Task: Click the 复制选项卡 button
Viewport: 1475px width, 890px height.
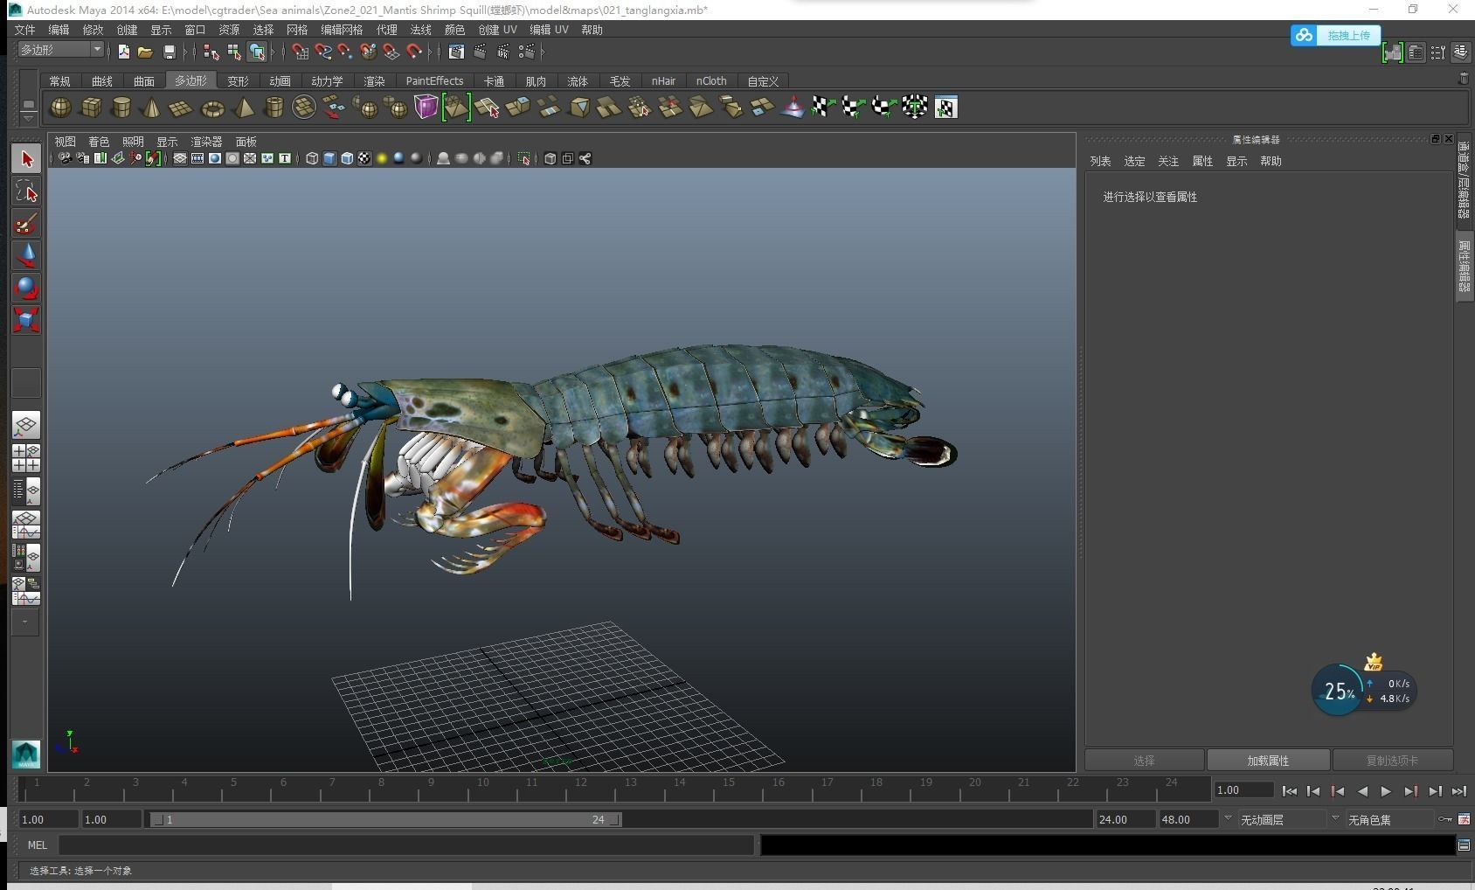Action: click(1392, 761)
